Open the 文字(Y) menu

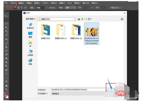[46, 3]
